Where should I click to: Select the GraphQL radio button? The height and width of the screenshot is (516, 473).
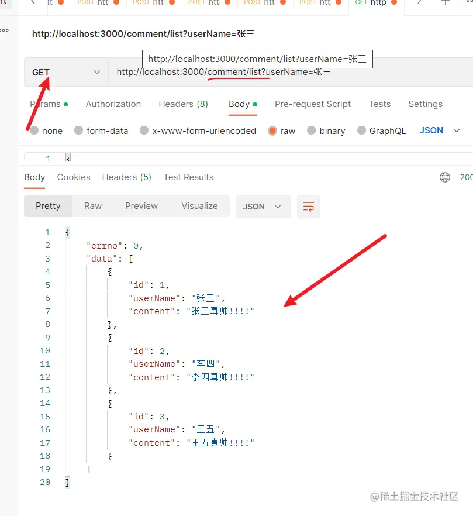[x=361, y=130]
